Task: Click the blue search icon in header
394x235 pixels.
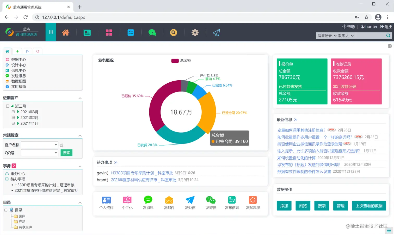Action: point(388,36)
